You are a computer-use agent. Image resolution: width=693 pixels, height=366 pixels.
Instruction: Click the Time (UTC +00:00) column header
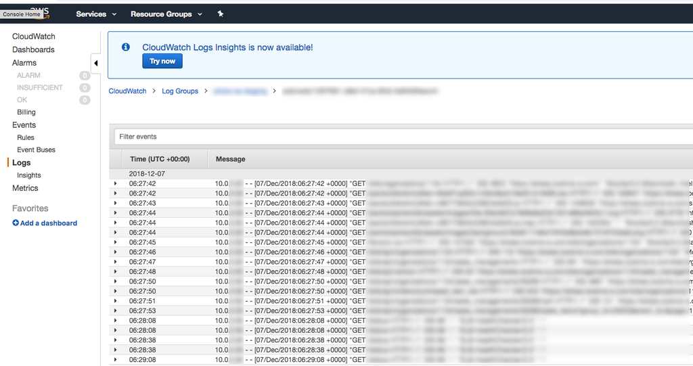pos(160,159)
